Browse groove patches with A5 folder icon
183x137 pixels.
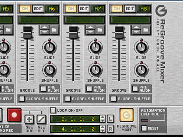pyautogui.click(x=8, y=30)
